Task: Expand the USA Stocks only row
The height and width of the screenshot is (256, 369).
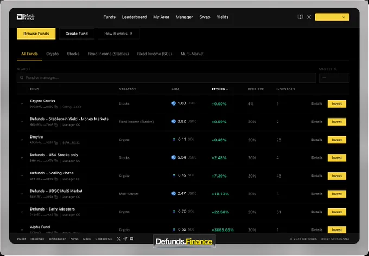Action: [22, 158]
